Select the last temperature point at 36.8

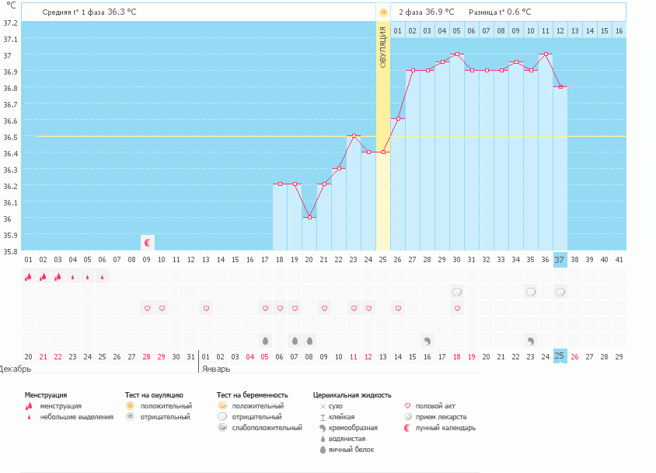560,87
